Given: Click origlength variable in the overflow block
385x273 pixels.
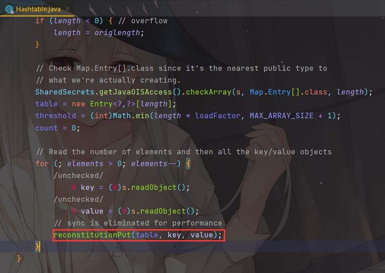Looking at the screenshot, I should 117,33.
